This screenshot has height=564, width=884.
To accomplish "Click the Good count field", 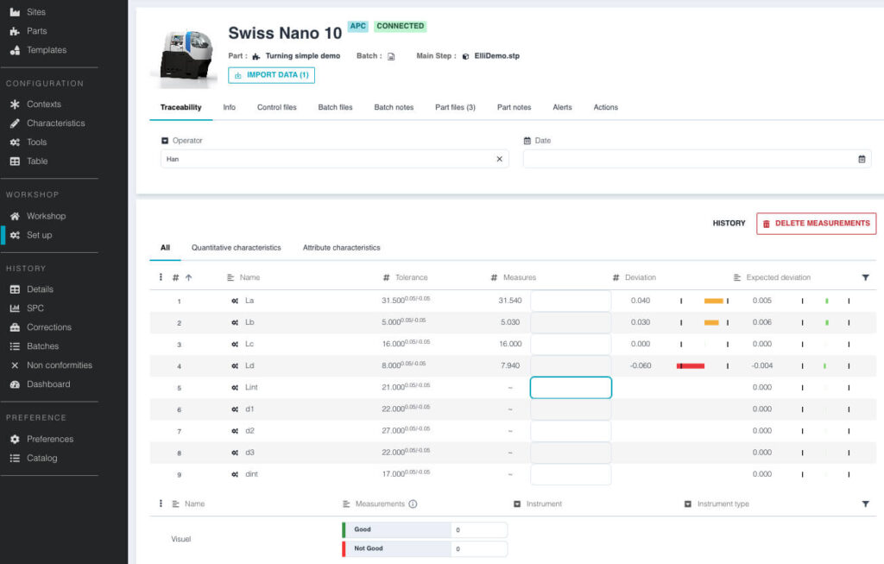I will coord(478,529).
